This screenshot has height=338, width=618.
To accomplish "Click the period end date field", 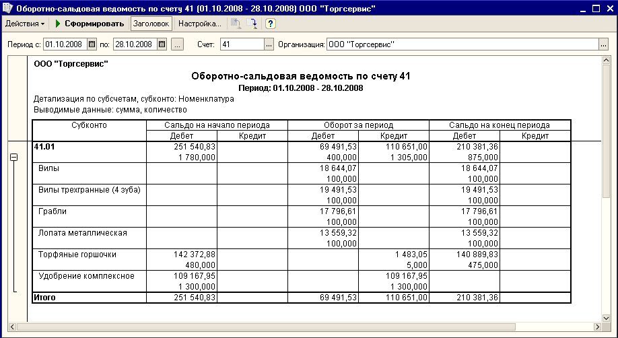I will pyautogui.click(x=135, y=44).
